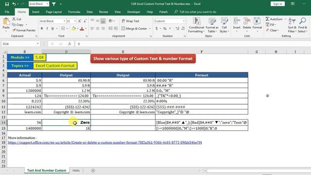Image resolution: width=311 pixels, height=175 pixels.
Task: Apply Percent Style format
Action: 165,29
